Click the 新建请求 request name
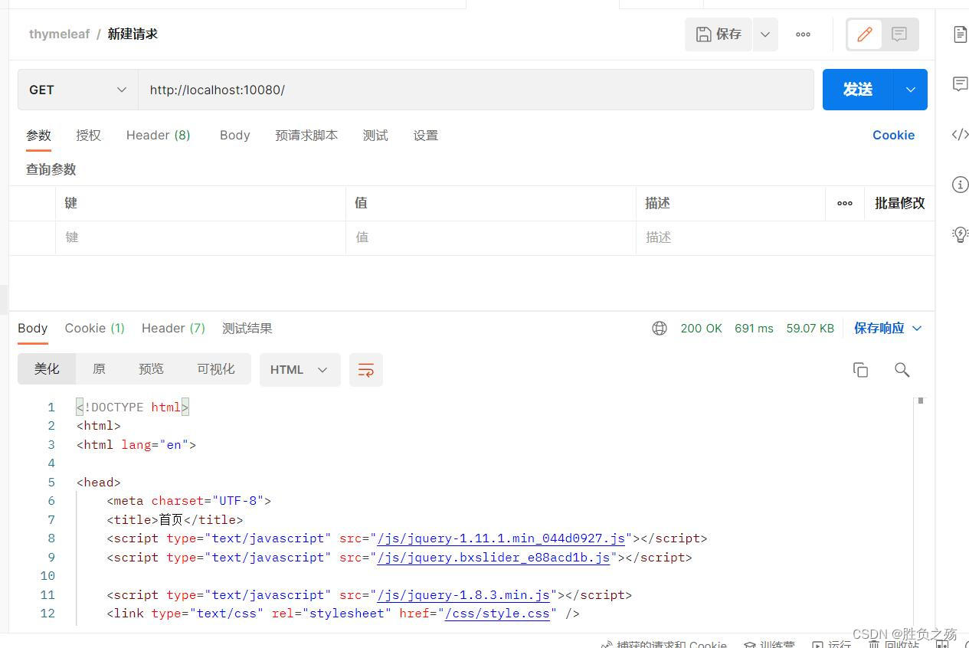Image resolution: width=969 pixels, height=648 pixels. point(133,34)
